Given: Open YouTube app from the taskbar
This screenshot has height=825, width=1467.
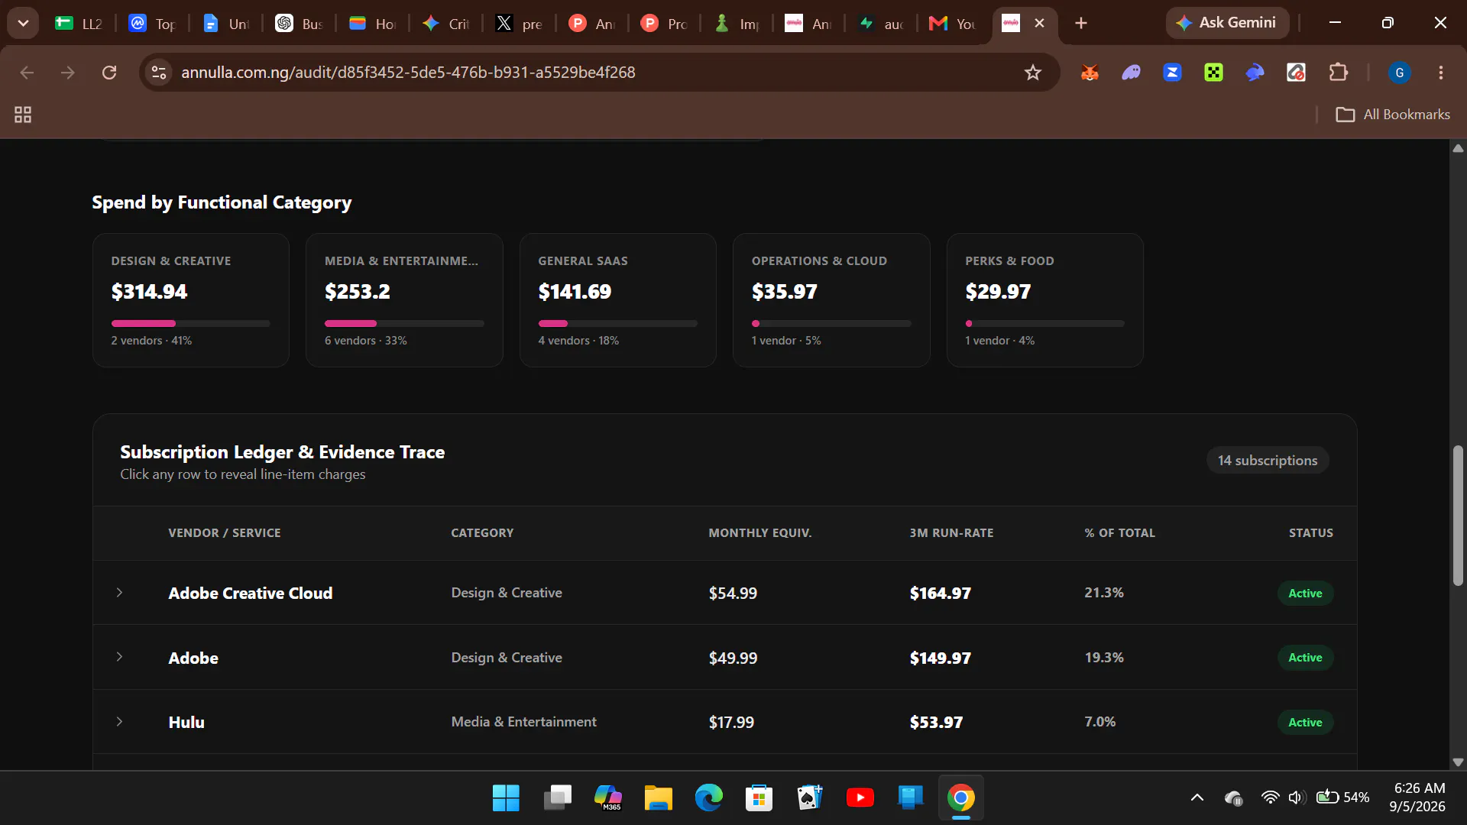Looking at the screenshot, I should coord(860,797).
